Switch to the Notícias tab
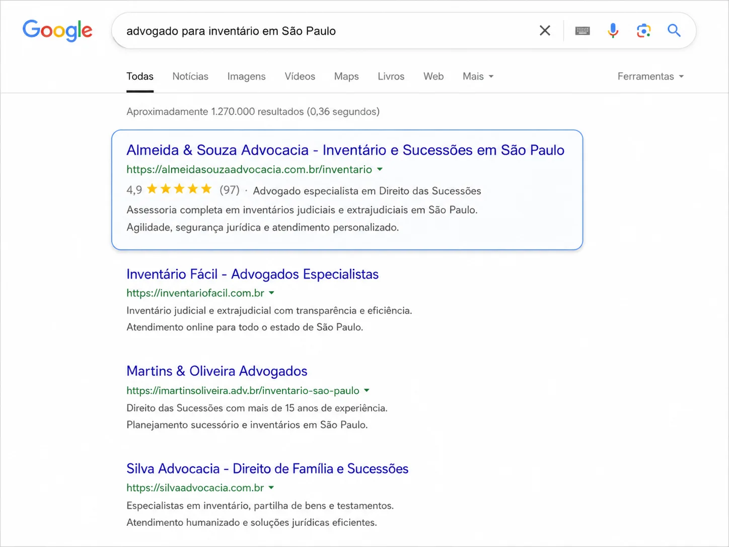This screenshot has height=547, width=729. click(x=190, y=77)
